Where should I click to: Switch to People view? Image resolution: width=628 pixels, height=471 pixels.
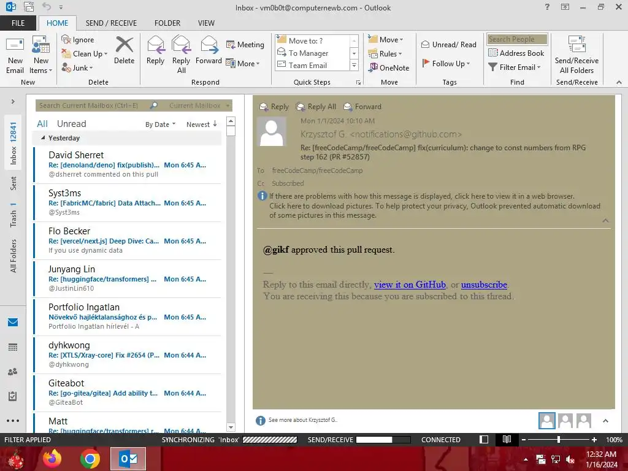[x=13, y=372]
